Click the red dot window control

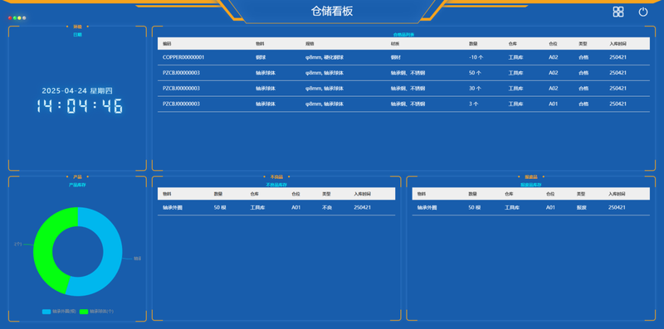click(x=10, y=18)
